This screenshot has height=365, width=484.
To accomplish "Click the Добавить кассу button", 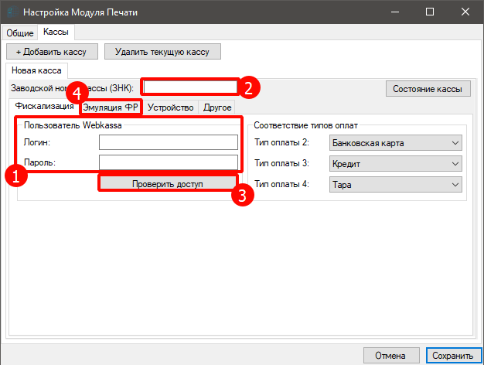I will coord(52,52).
